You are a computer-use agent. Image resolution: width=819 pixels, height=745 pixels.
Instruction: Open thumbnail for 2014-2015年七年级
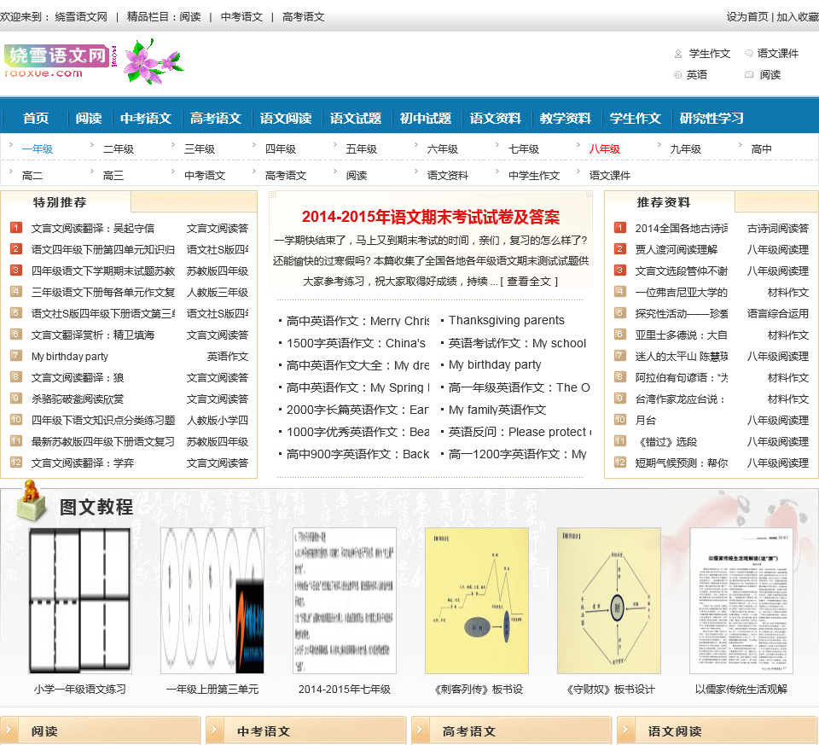click(344, 600)
